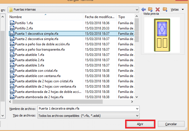Click folder icon in Puertas internas box
The image size is (189, 131).
coord(11,10)
